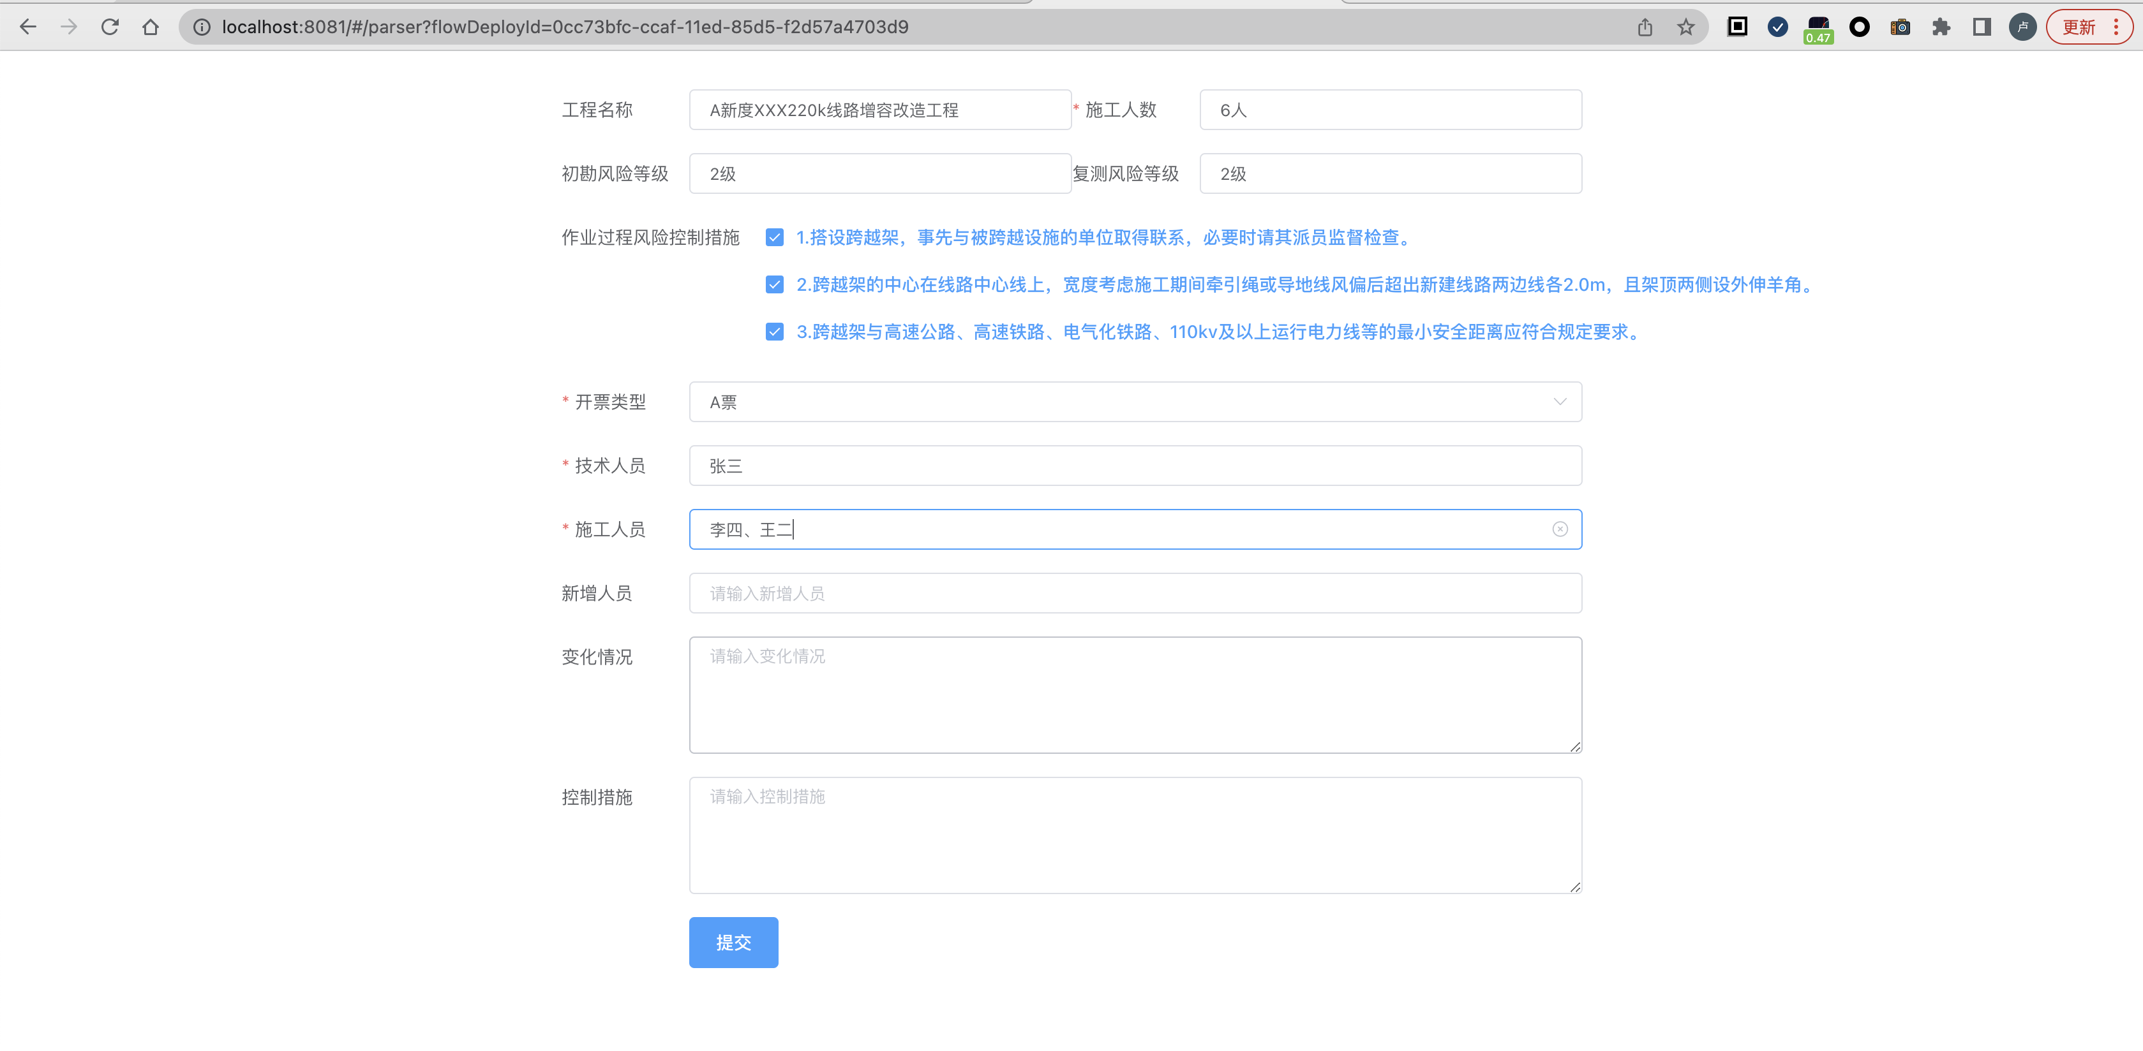Bookmark this page with the star icon
Viewport: 2143px width, 1051px height.
coord(1685,27)
